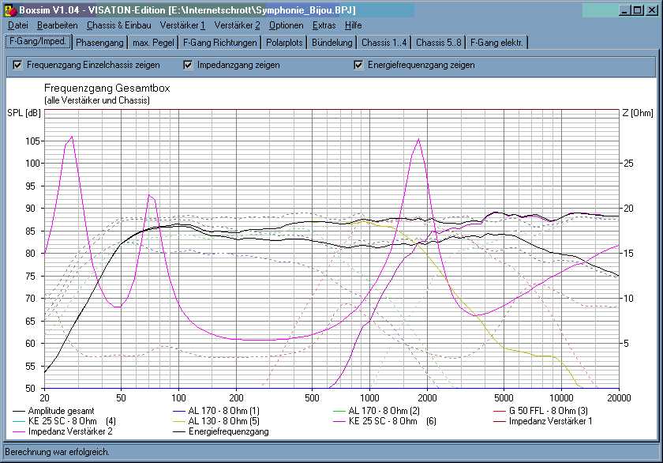This screenshot has height=463, width=663.
Task: Click the impedance peak near 2000 Hz
Action: click(x=418, y=140)
